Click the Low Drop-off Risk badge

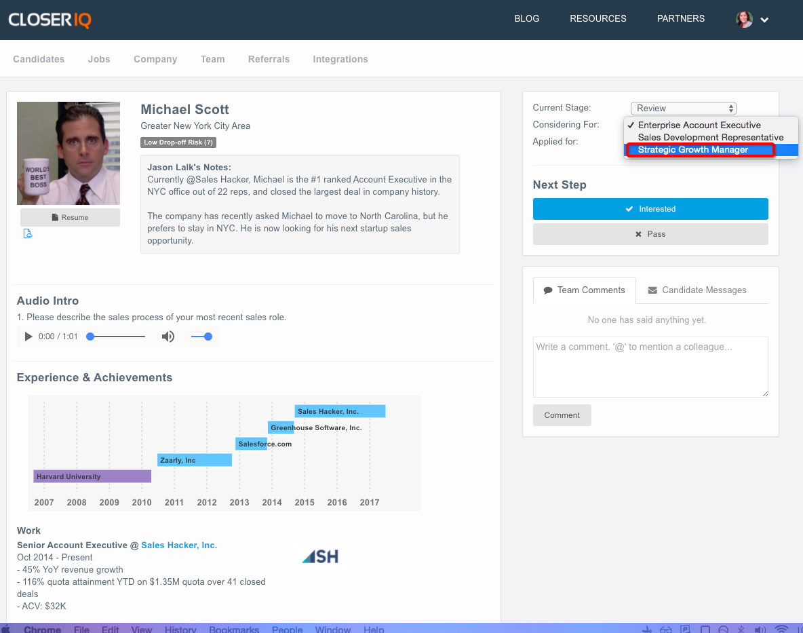[x=178, y=142]
